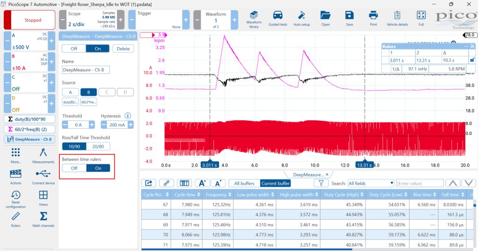This screenshot has width=478, height=251.
Task: Sort by Frequency column
Action: click(218, 195)
